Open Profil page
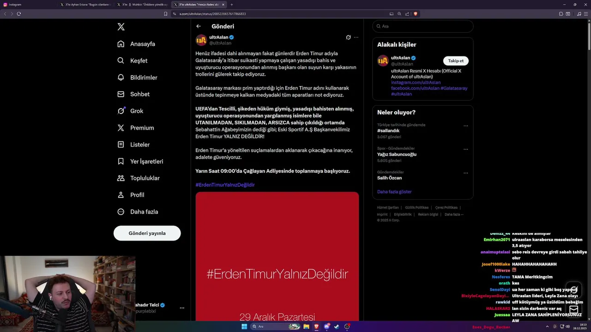591x332 pixels. pyautogui.click(x=131, y=195)
